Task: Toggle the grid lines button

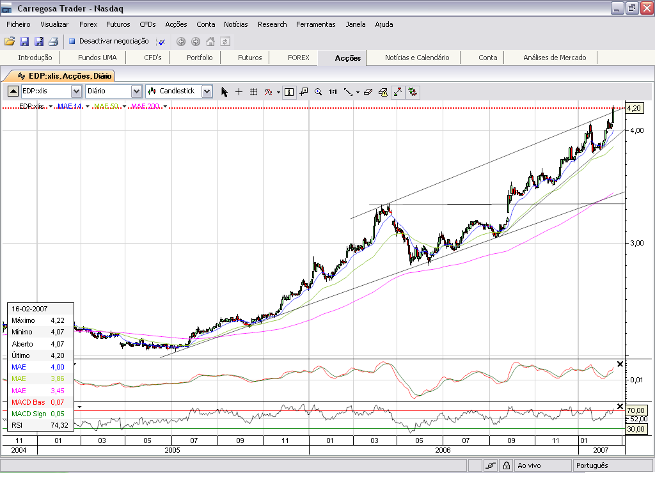Action: coord(253,91)
